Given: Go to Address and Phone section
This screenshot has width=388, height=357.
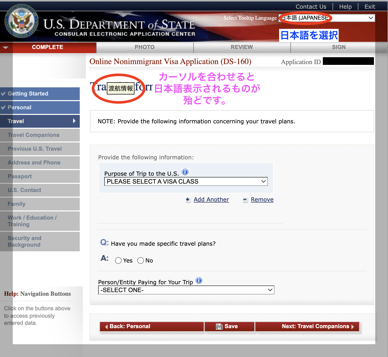Looking at the screenshot, I should 40,163.
